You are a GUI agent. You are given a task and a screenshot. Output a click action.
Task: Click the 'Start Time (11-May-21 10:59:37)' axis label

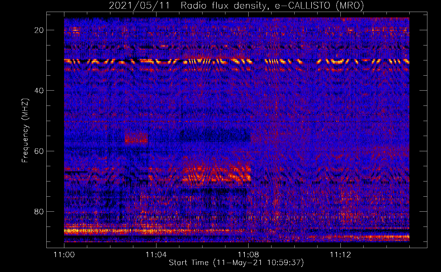coord(236,263)
